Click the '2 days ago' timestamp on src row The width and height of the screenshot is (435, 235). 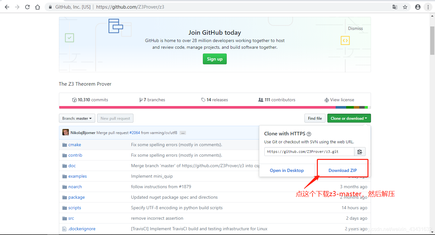tap(357, 218)
